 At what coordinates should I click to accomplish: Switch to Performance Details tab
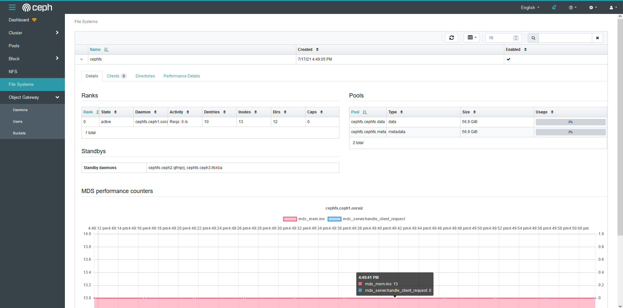(182, 76)
